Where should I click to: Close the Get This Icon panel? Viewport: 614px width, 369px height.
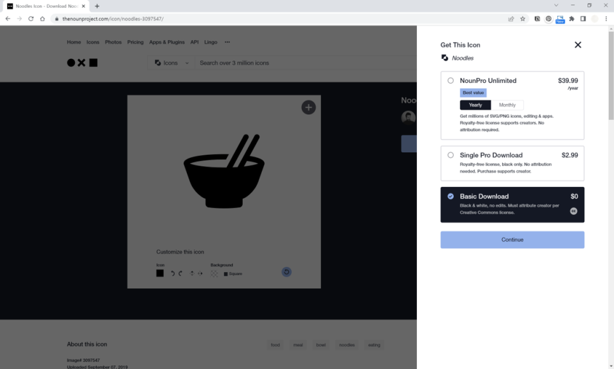click(578, 45)
